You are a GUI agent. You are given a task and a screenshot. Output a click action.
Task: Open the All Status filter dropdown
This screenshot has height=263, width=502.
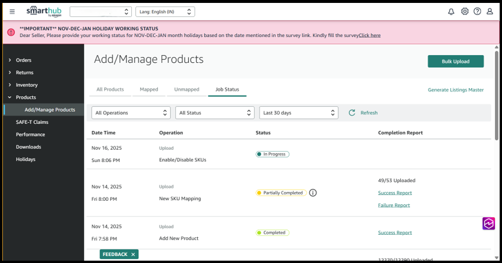click(x=215, y=113)
